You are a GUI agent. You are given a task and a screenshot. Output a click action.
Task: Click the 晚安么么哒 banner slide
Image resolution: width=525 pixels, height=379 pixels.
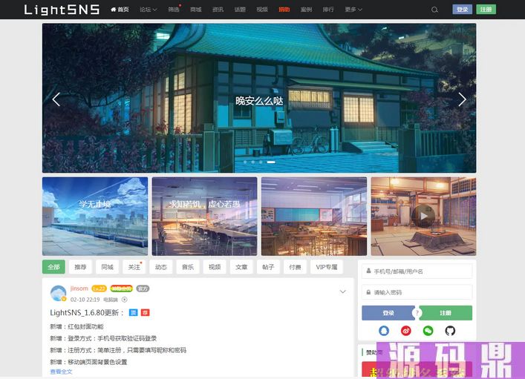[x=259, y=98]
